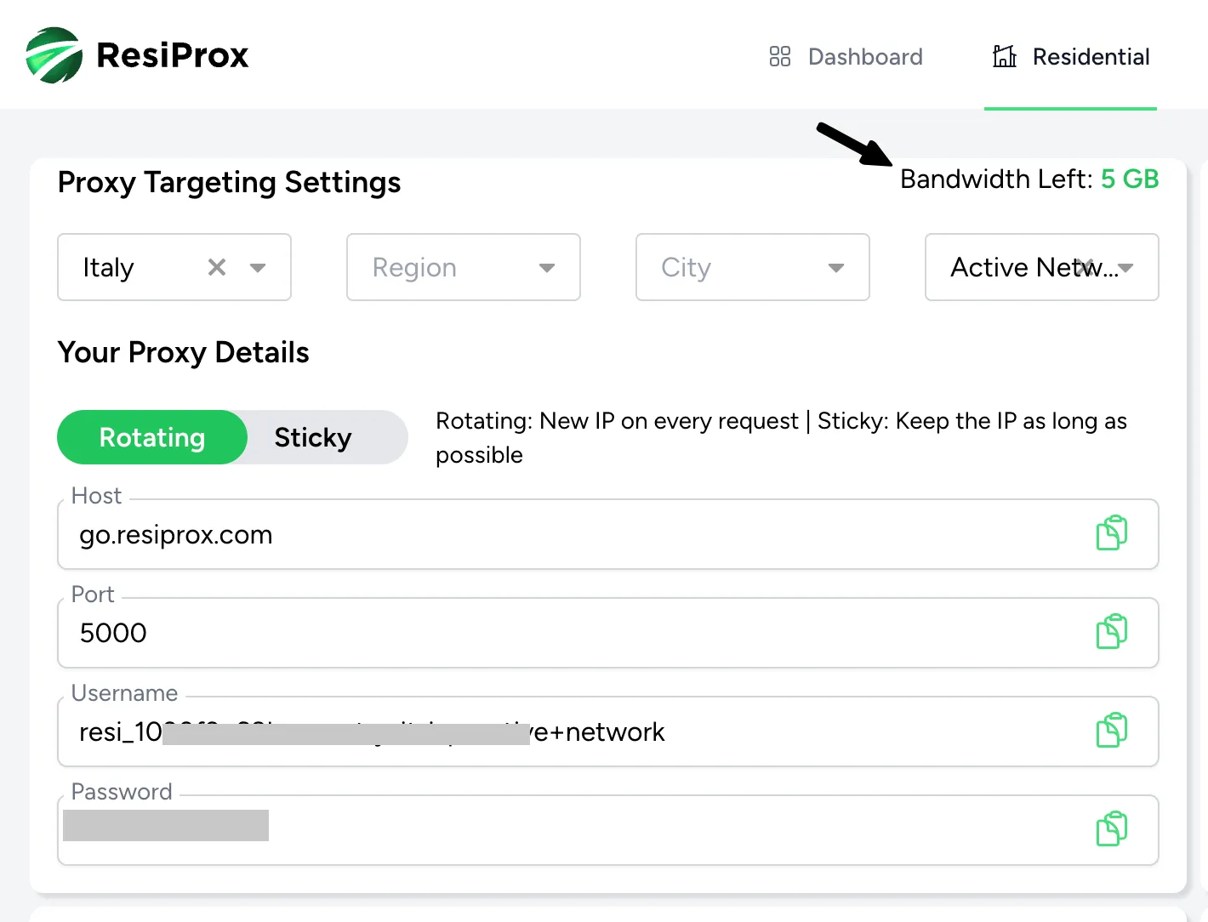Image resolution: width=1208 pixels, height=922 pixels.
Task: Copy the Port number
Action: point(1112,631)
